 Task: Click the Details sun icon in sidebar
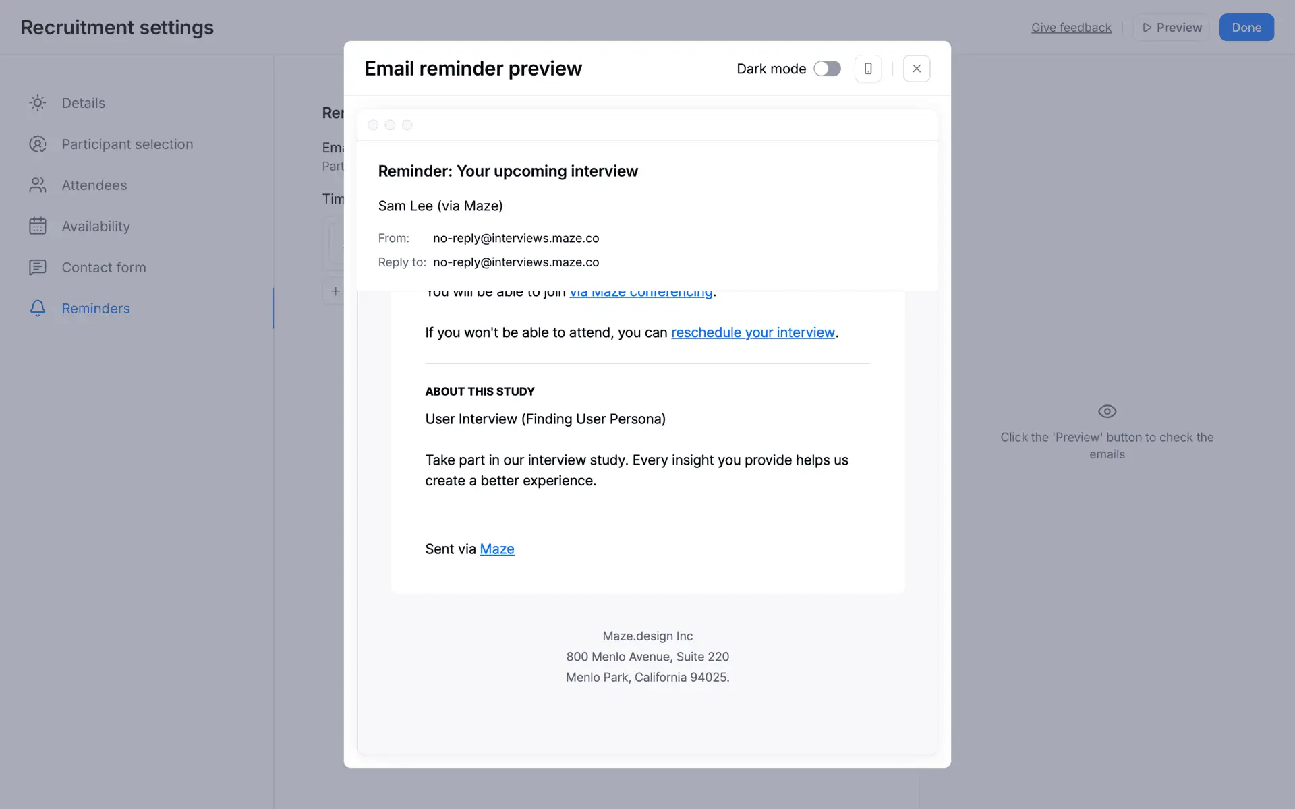[x=38, y=103]
